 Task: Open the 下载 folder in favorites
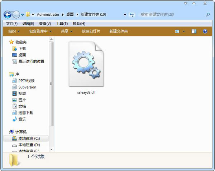click(22, 49)
